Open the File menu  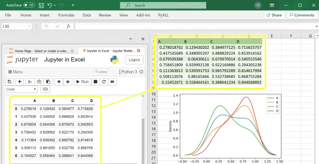click(x=8, y=15)
